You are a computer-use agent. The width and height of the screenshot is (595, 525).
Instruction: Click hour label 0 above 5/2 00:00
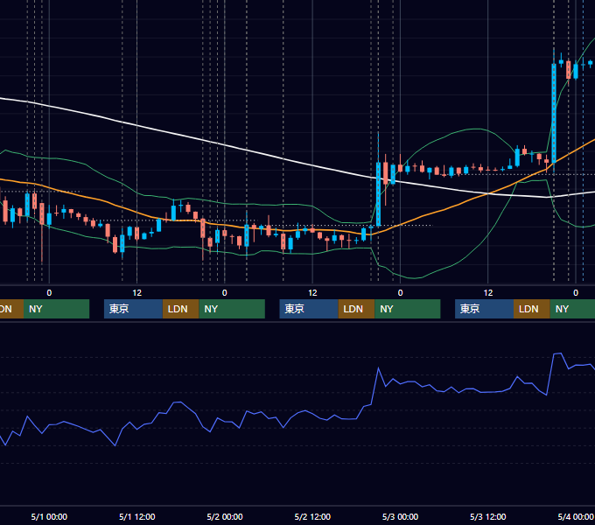pyautogui.click(x=225, y=293)
